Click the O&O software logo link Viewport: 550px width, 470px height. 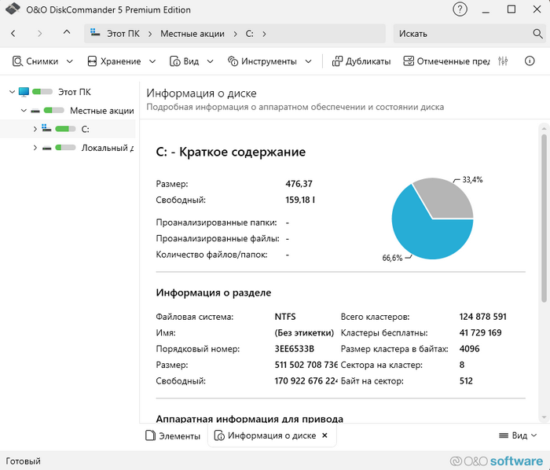tap(497, 461)
